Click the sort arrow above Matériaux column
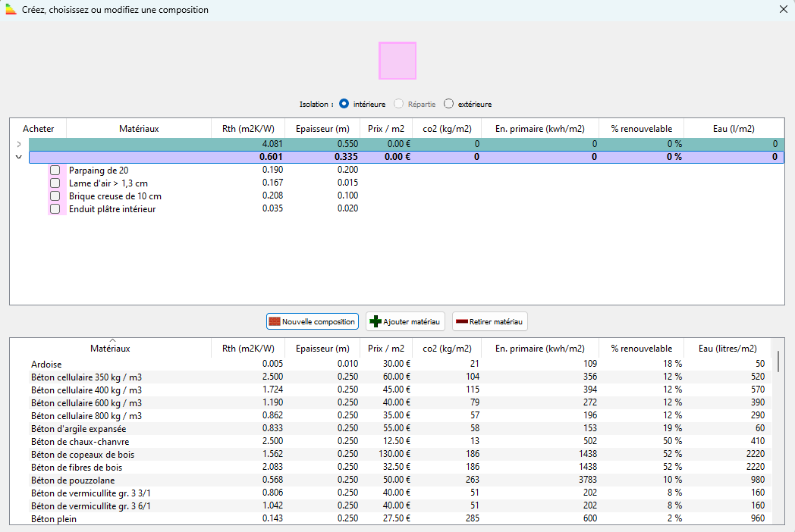 point(112,340)
